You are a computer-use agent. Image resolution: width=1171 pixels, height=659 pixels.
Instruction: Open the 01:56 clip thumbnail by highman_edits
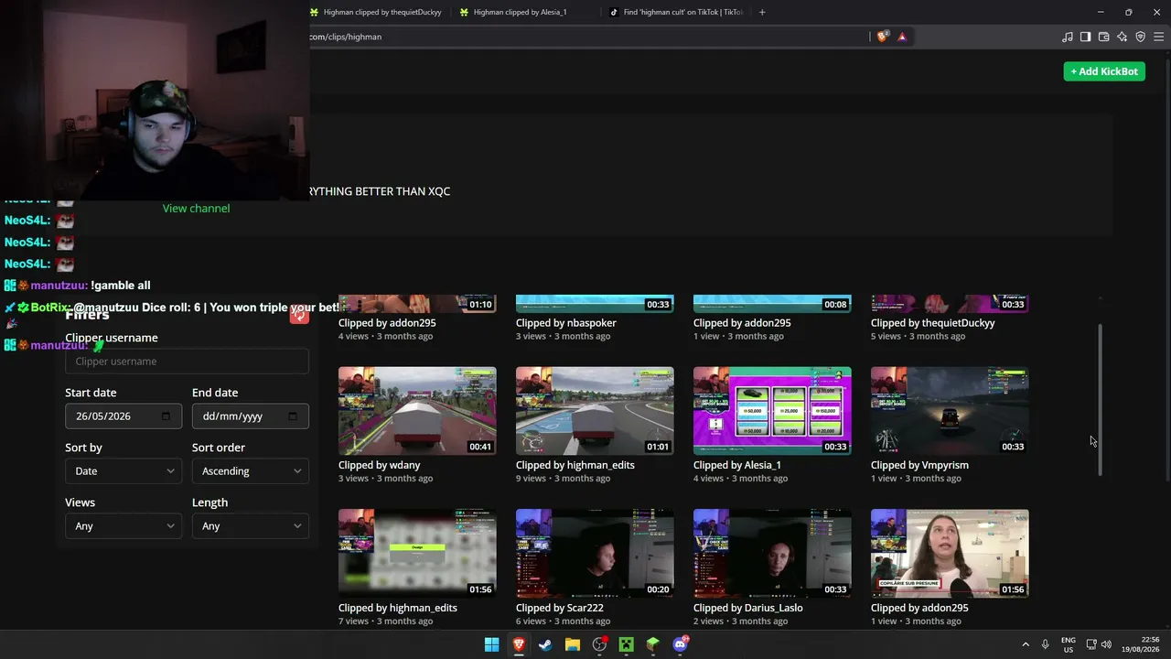point(417,553)
